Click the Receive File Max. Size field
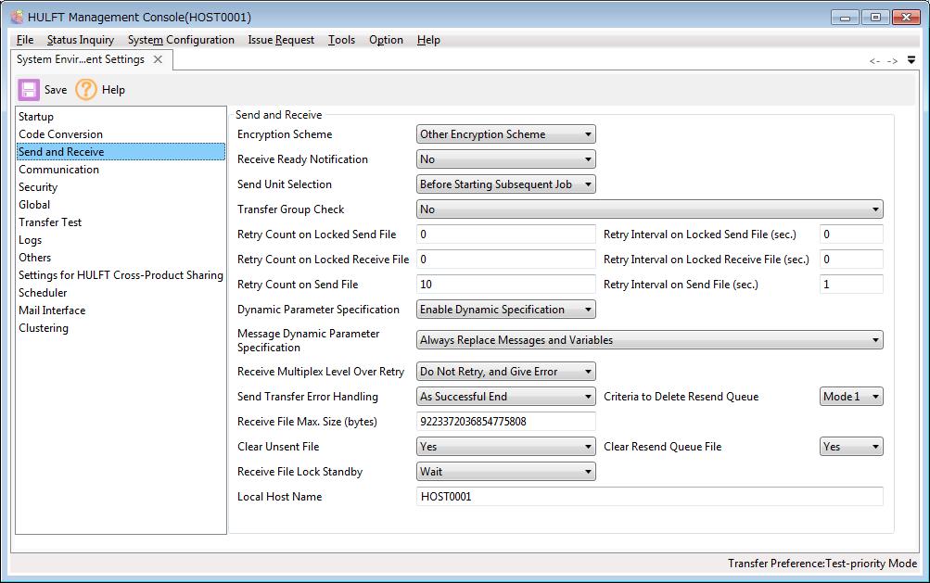Image resolution: width=930 pixels, height=583 pixels. pyautogui.click(x=506, y=421)
